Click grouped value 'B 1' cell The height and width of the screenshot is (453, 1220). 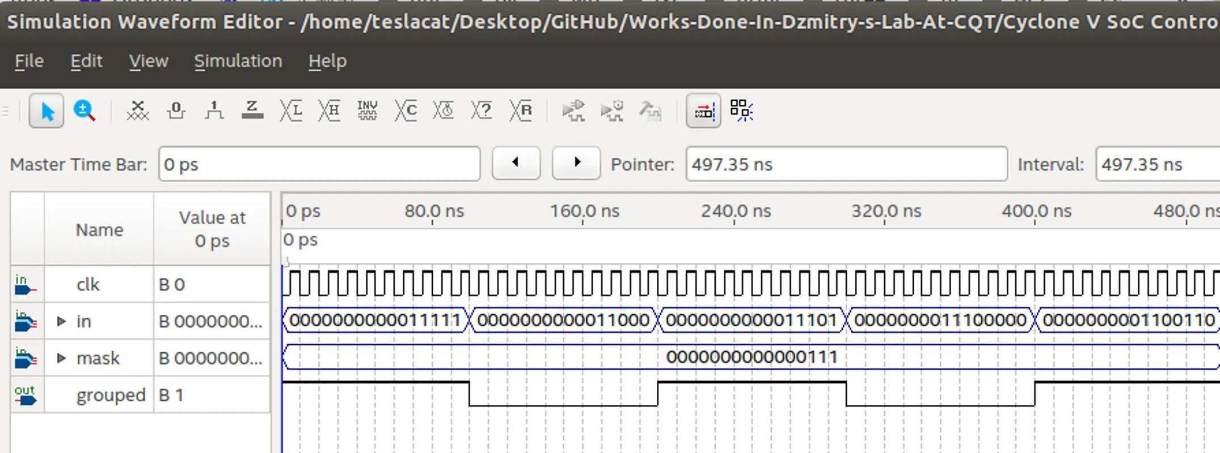coord(212,395)
